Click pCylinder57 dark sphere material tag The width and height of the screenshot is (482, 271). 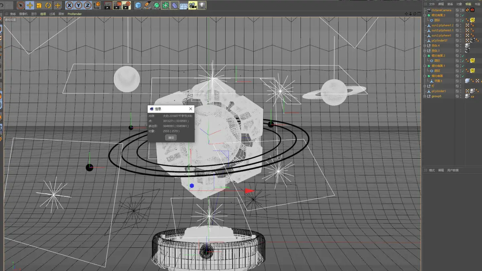point(472,40)
